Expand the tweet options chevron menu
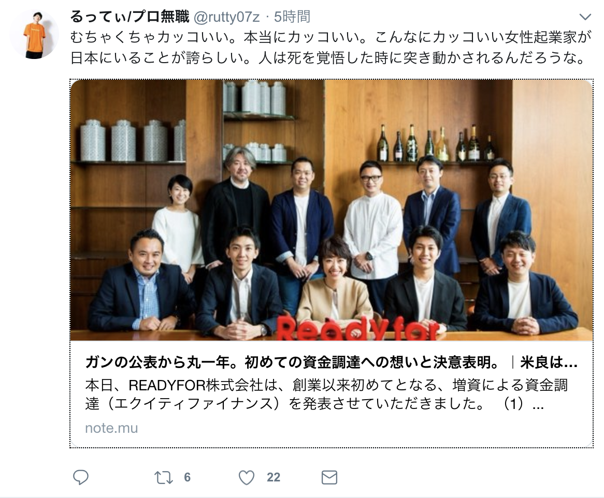 tap(585, 17)
